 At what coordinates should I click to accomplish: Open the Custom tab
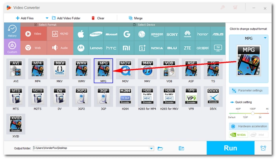tap(12, 47)
